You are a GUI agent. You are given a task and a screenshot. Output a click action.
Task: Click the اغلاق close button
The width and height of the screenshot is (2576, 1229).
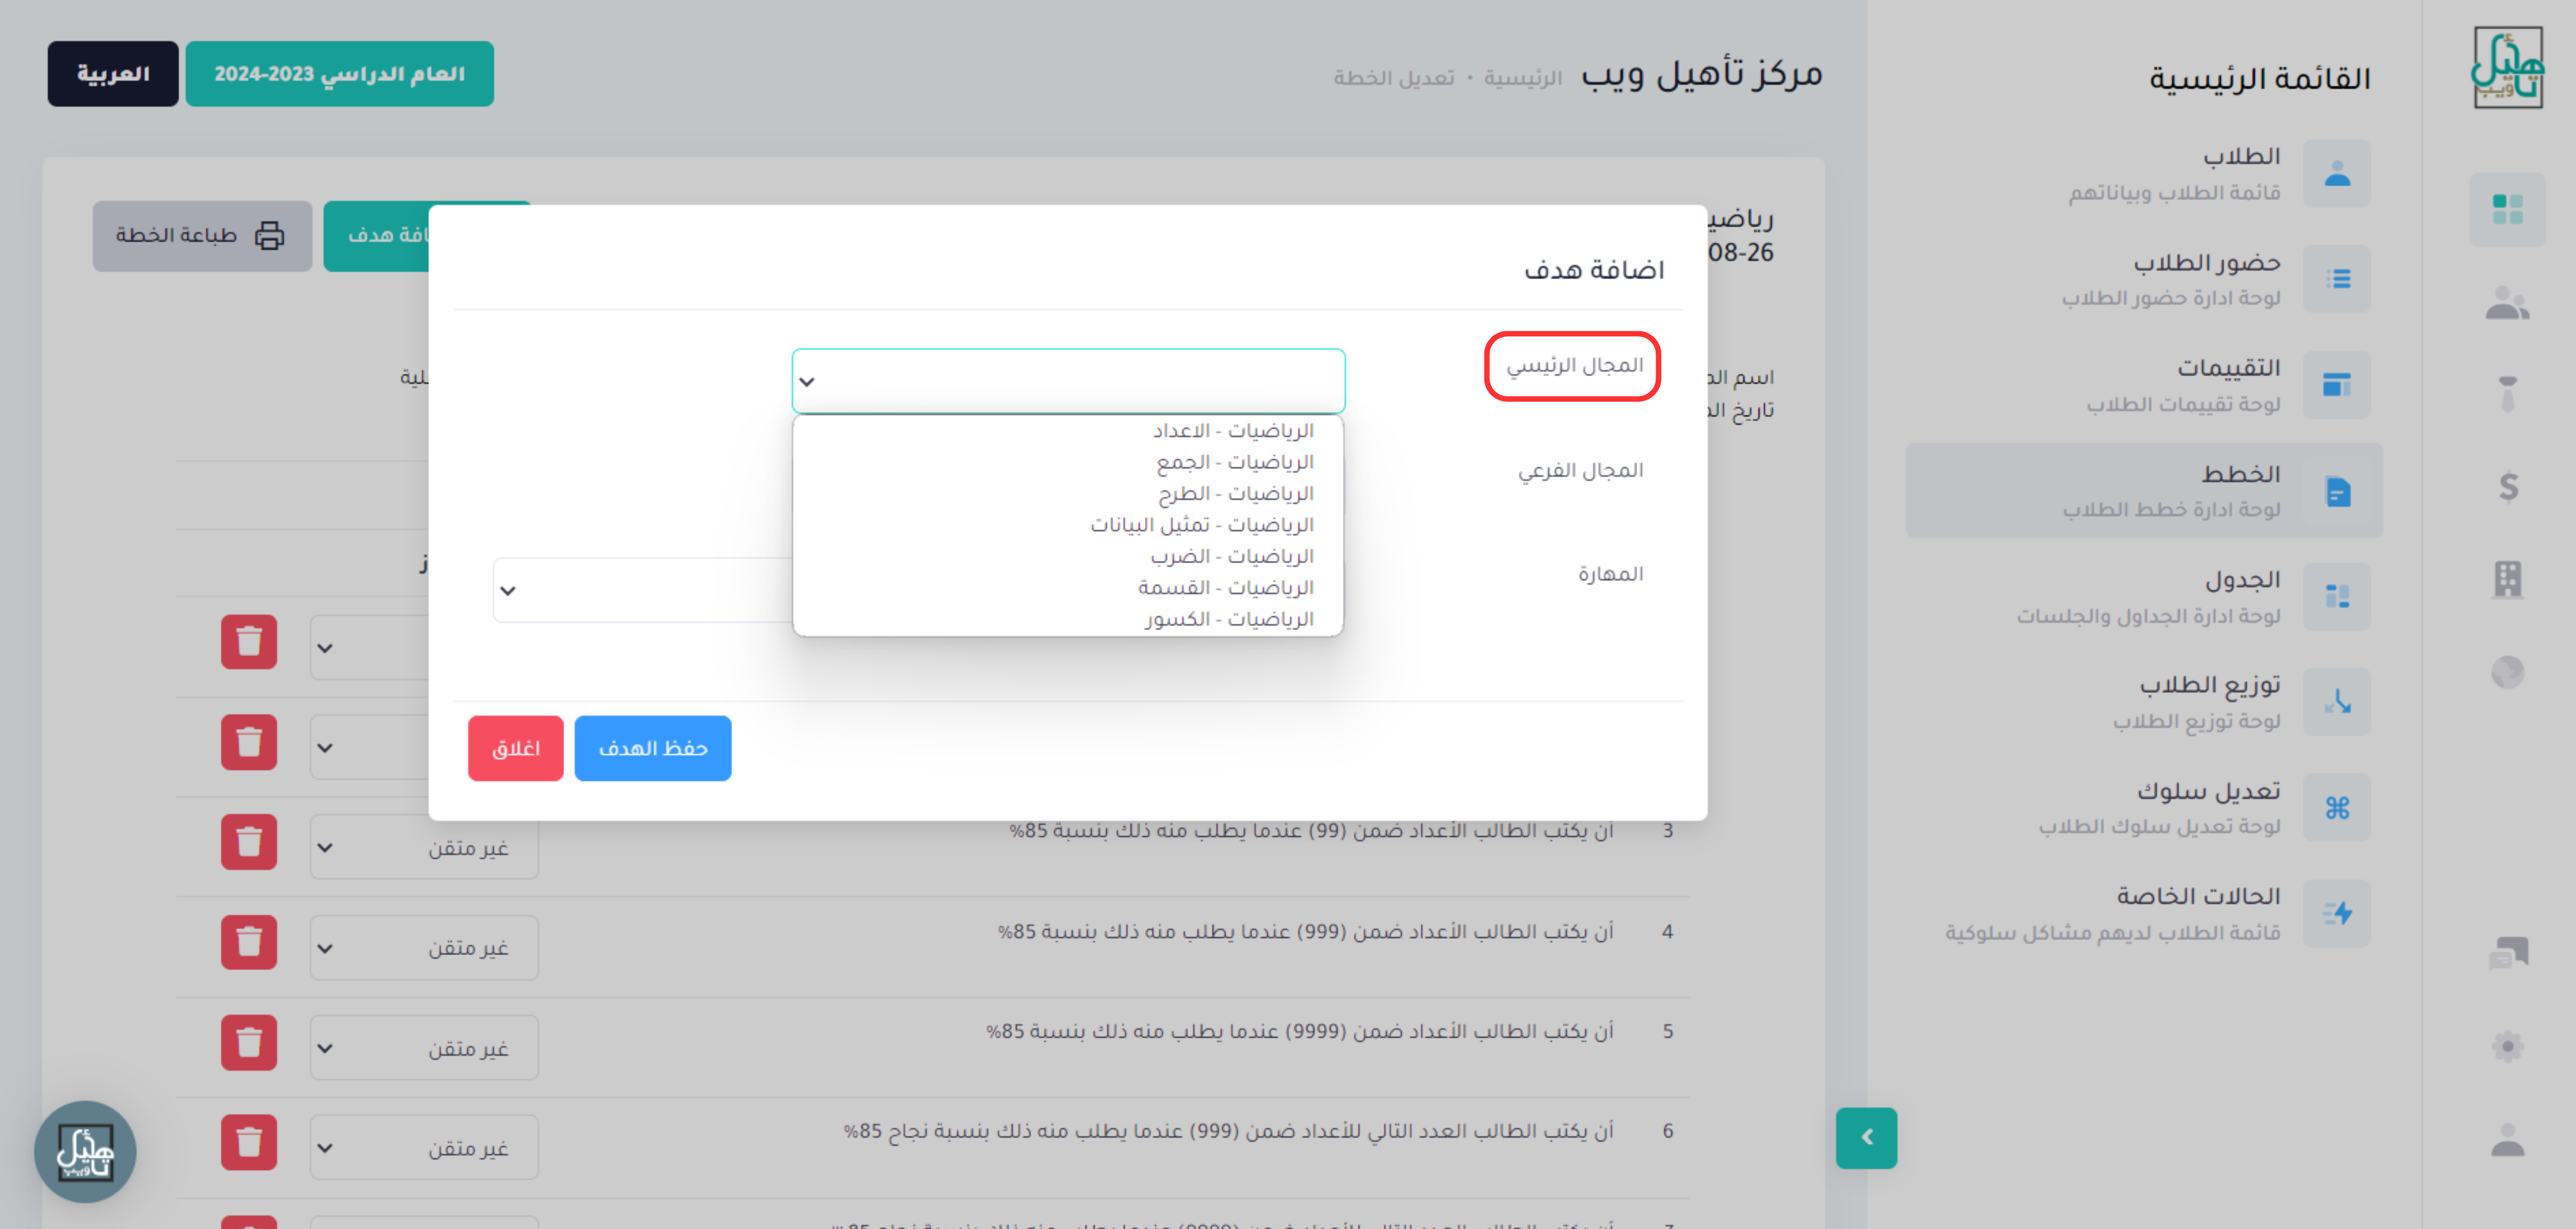(x=516, y=748)
